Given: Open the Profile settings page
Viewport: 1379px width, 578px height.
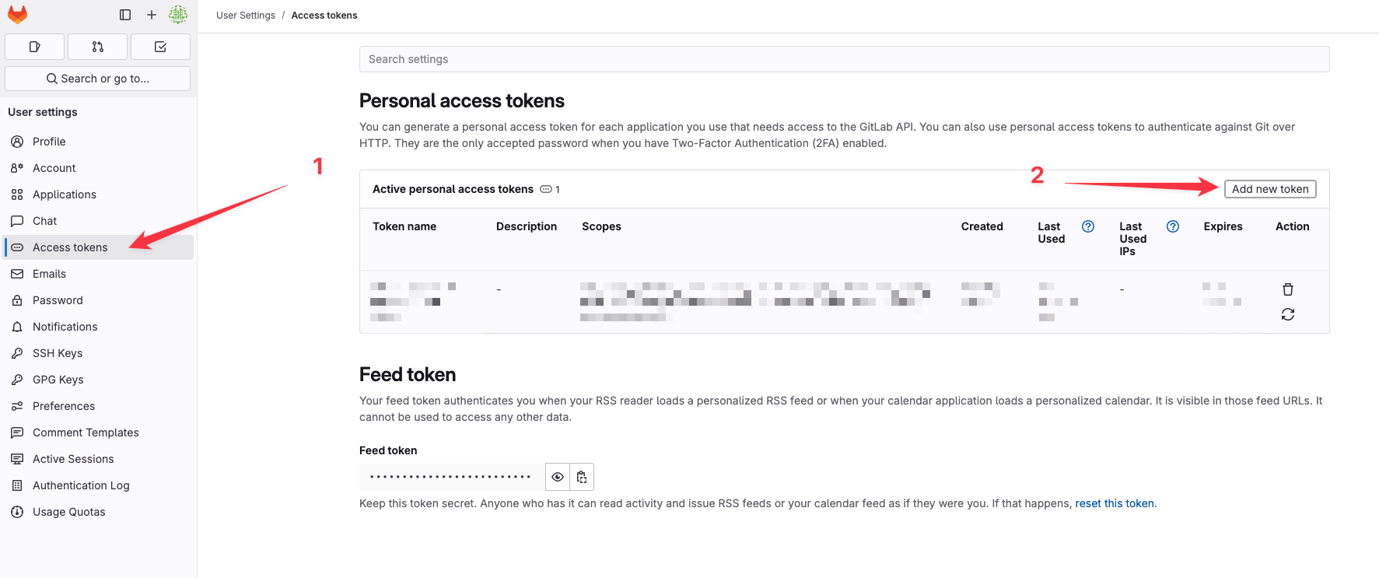Looking at the screenshot, I should 49,142.
